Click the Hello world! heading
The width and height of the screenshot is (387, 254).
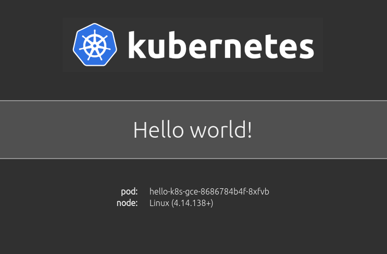tap(193, 130)
